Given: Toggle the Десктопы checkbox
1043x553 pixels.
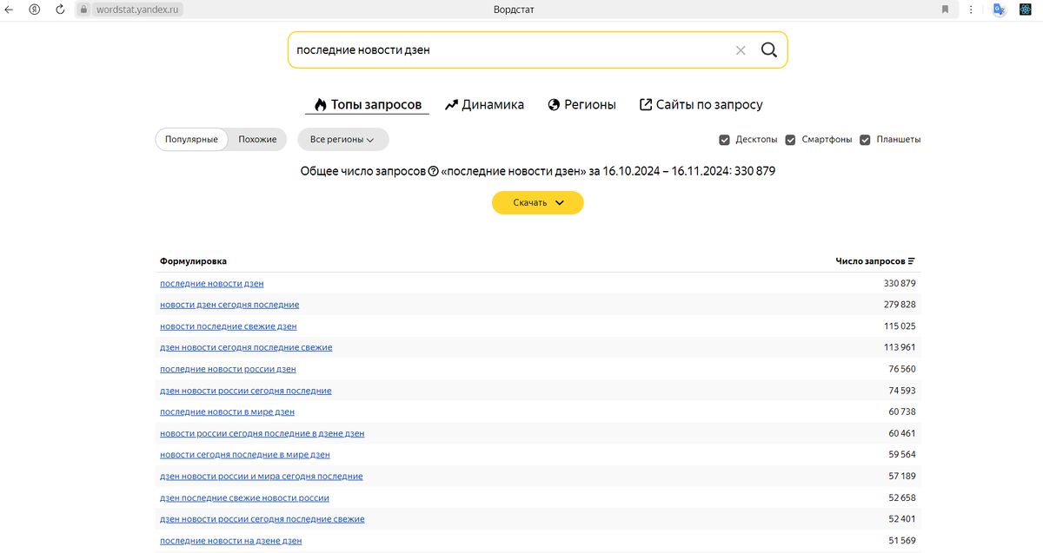Looking at the screenshot, I should (x=724, y=140).
